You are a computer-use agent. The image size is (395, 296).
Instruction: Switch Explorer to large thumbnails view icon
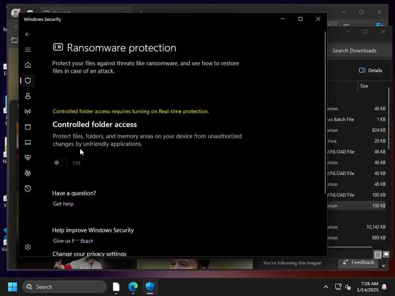[386, 254]
